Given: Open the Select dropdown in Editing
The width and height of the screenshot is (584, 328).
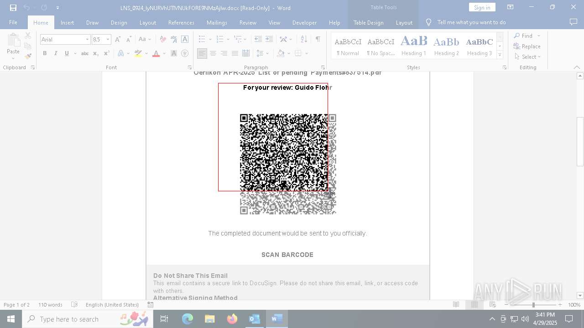Looking at the screenshot, I should pyautogui.click(x=527, y=57).
